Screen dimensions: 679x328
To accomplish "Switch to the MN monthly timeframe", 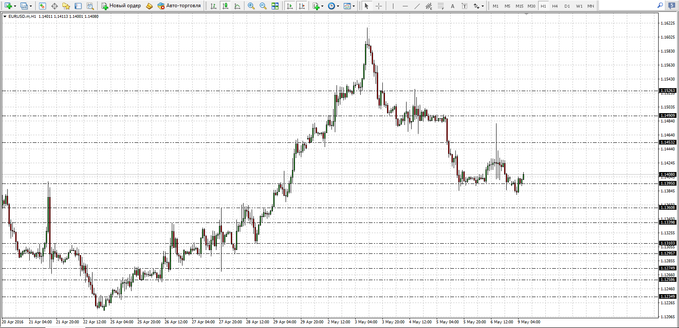I will [x=591, y=6].
